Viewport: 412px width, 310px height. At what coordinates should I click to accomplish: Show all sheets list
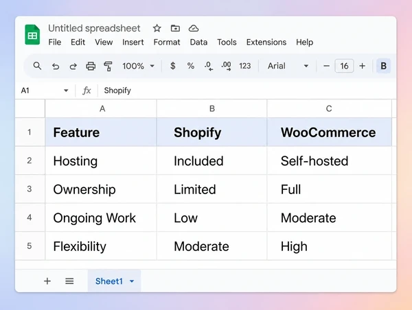tap(69, 281)
